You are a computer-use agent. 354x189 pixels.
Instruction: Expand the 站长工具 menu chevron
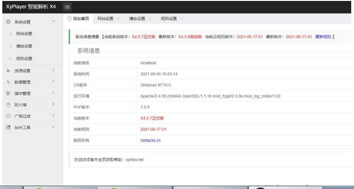pyautogui.click(x=53, y=127)
